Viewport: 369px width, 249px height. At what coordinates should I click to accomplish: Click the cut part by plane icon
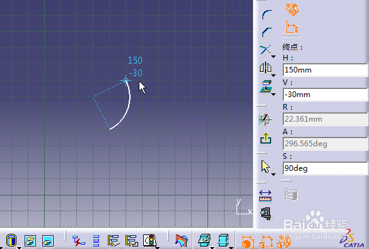point(223,240)
